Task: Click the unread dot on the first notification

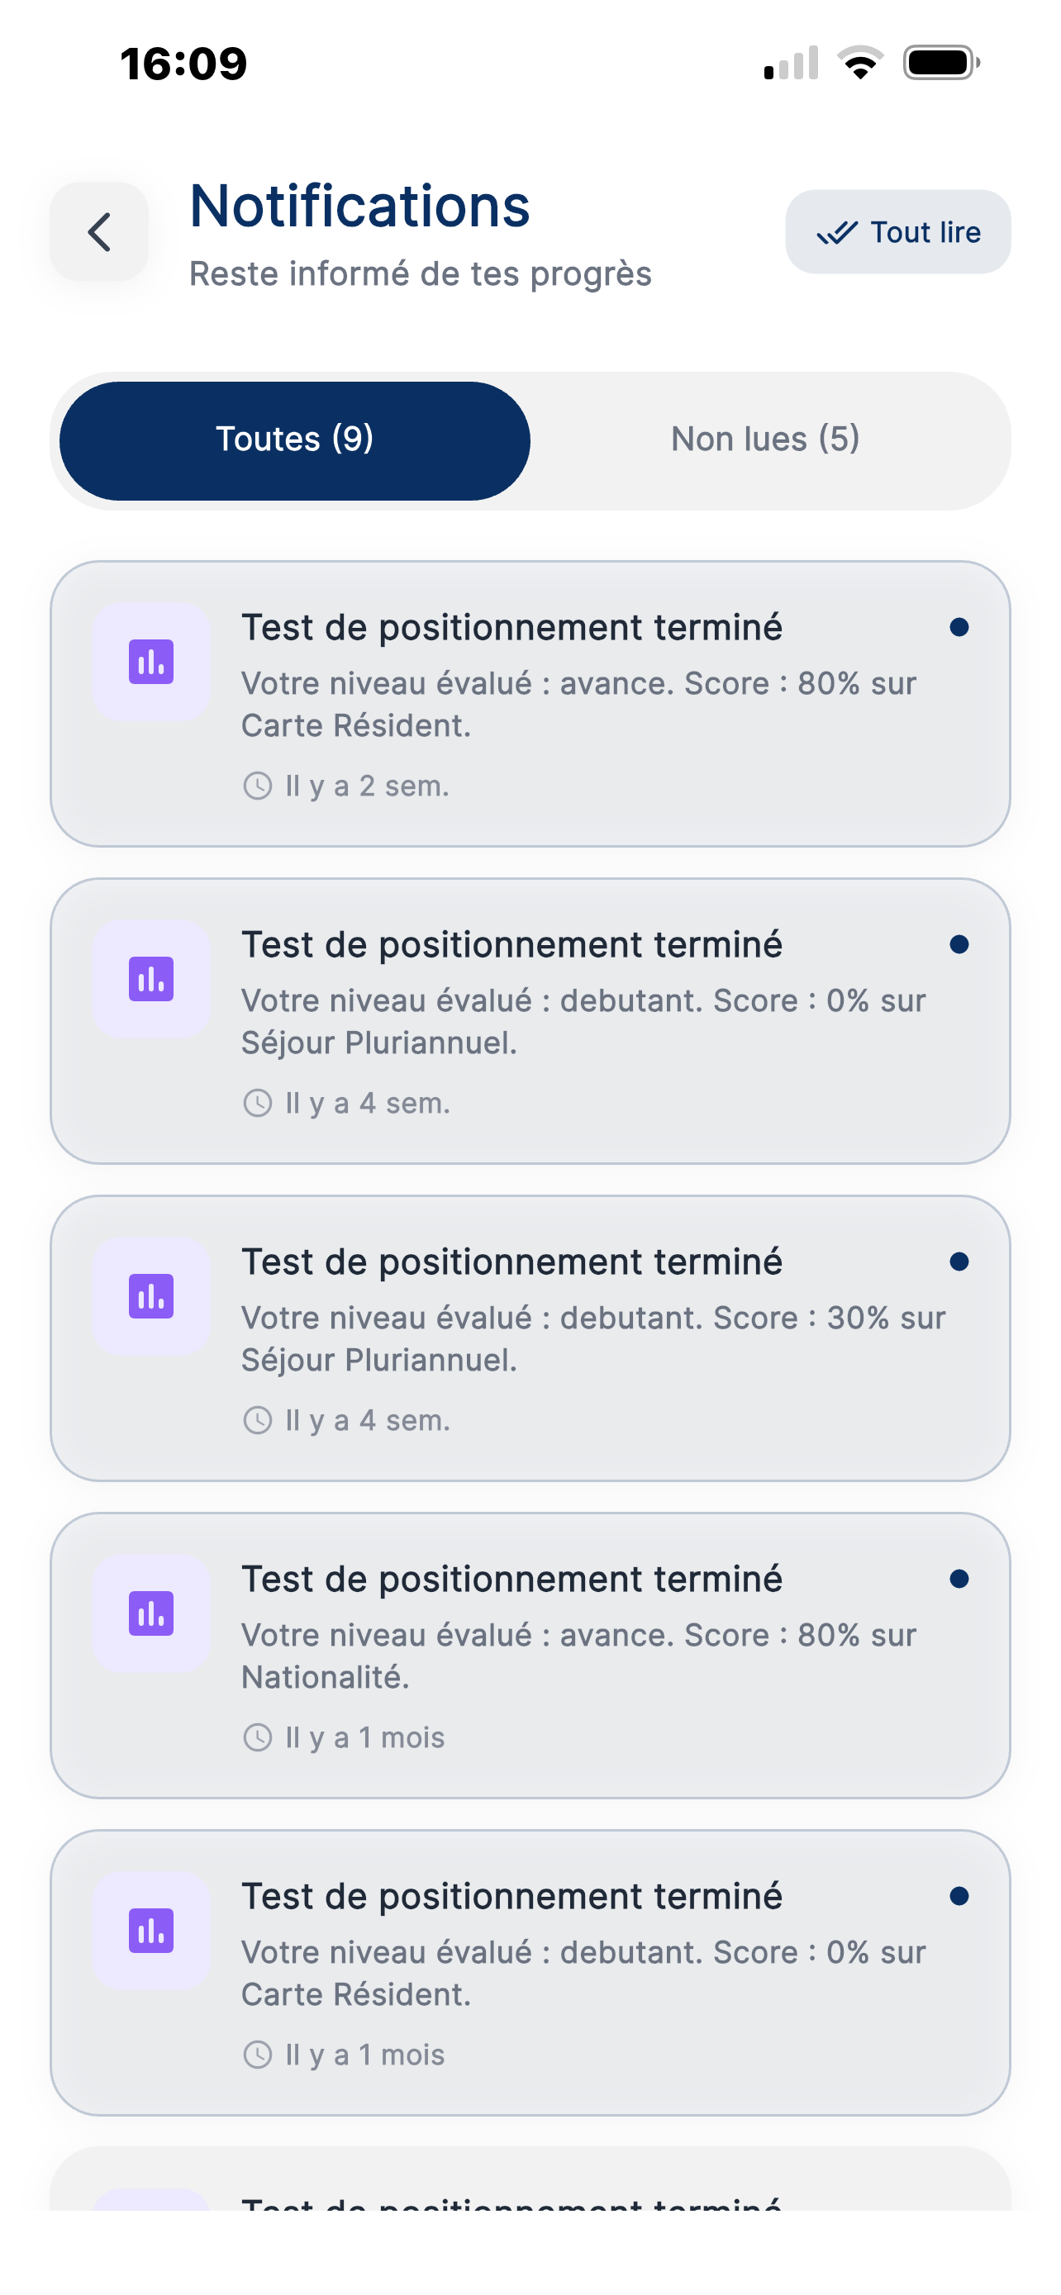Action: coord(959,627)
